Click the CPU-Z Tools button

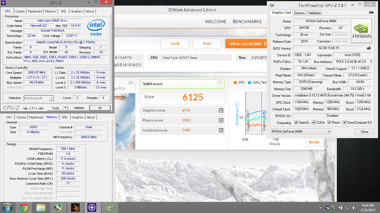[x=55, y=108]
